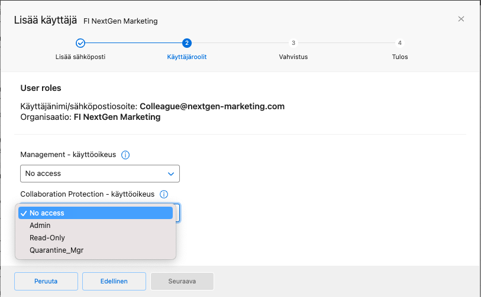Click the step 2 circle indicator
The image size is (481, 297).
point(187,43)
